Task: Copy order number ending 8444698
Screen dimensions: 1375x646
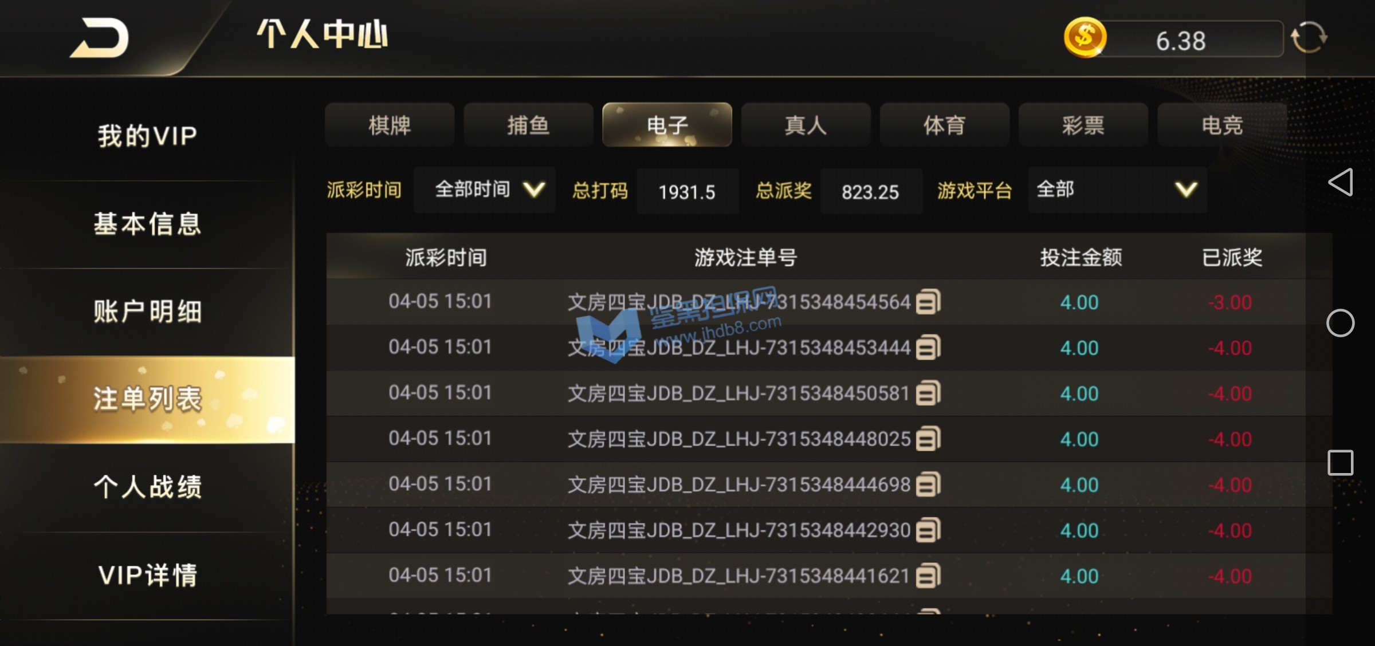Action: [928, 484]
